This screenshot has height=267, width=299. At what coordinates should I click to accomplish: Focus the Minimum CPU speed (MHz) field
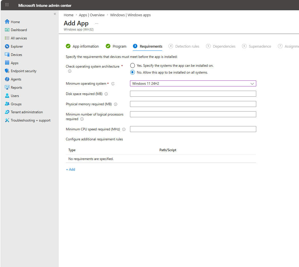tap(193, 129)
